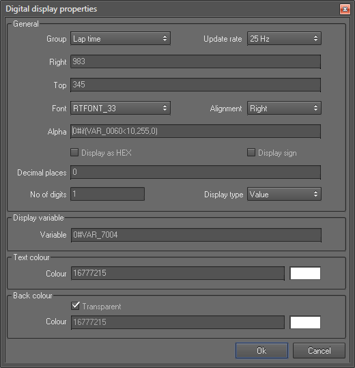355x368 pixels.
Task: Uncheck the Transparent back colour checkbox
Action: click(75, 306)
